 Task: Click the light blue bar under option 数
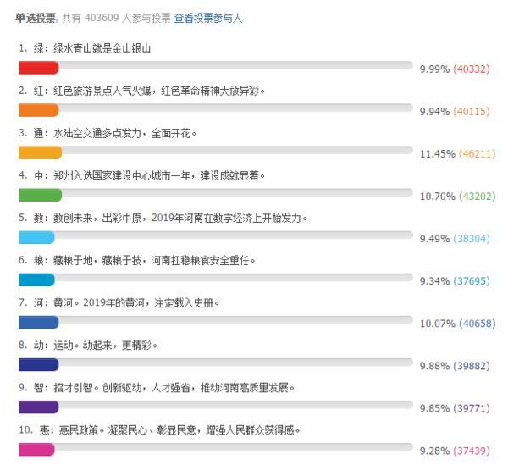tap(36, 237)
